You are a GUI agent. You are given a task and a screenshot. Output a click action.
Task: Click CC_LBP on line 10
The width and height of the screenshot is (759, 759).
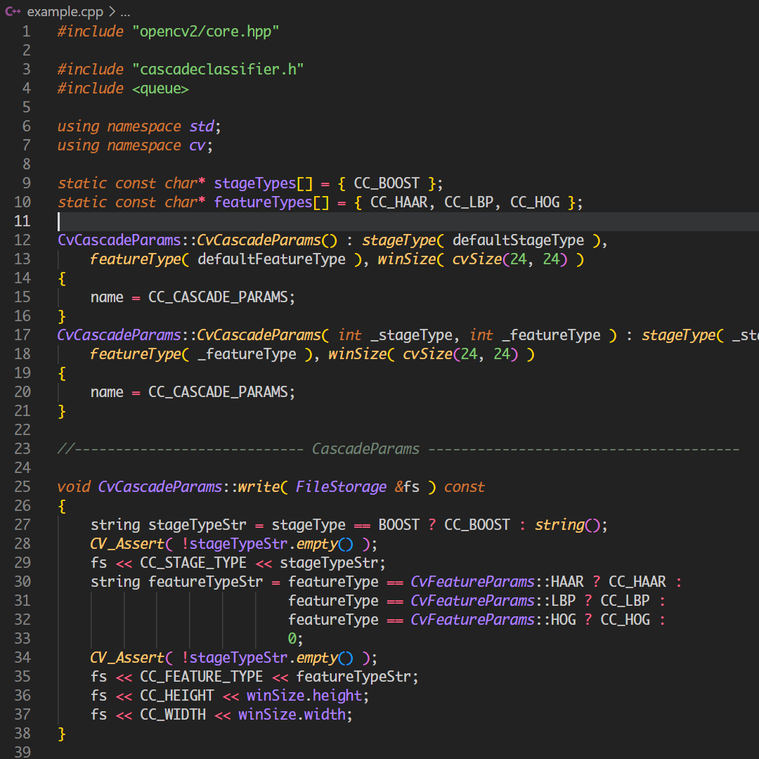[x=469, y=202]
